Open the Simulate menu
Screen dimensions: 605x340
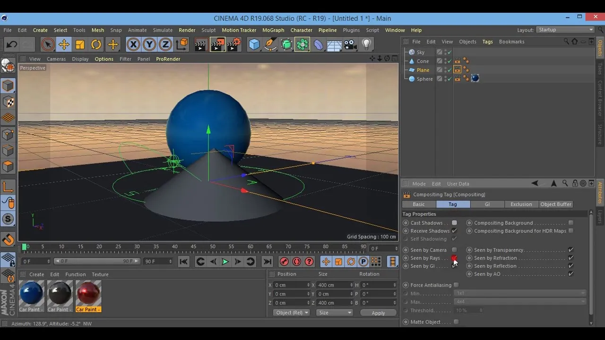pyautogui.click(x=163, y=30)
